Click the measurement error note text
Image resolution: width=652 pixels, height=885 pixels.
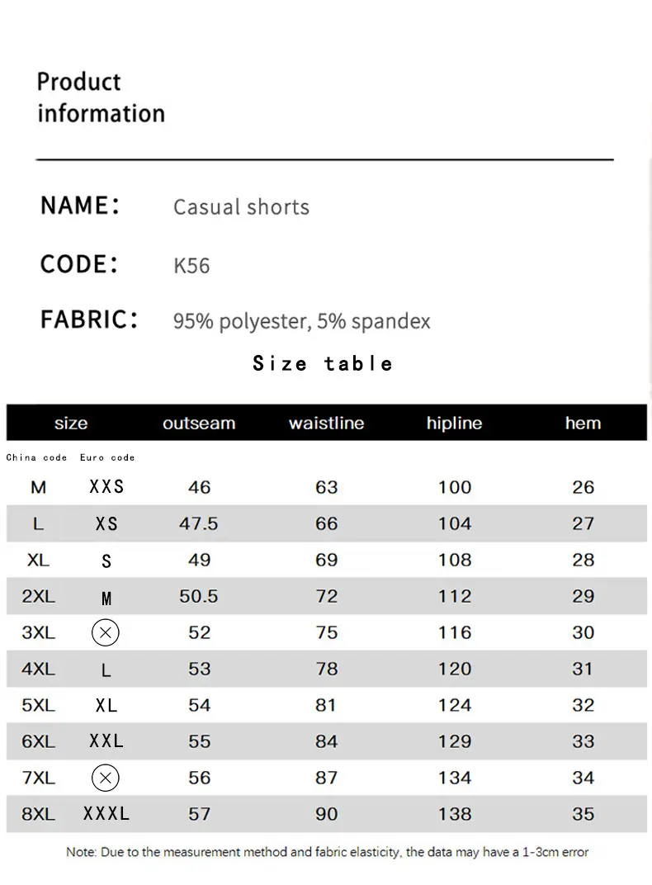pos(327,852)
